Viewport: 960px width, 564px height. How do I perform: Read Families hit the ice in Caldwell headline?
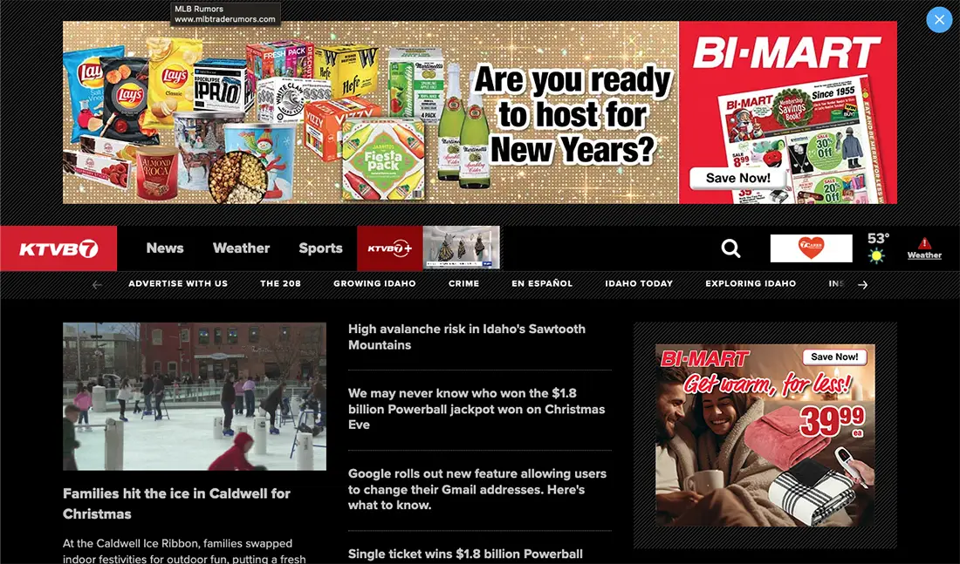point(176,504)
